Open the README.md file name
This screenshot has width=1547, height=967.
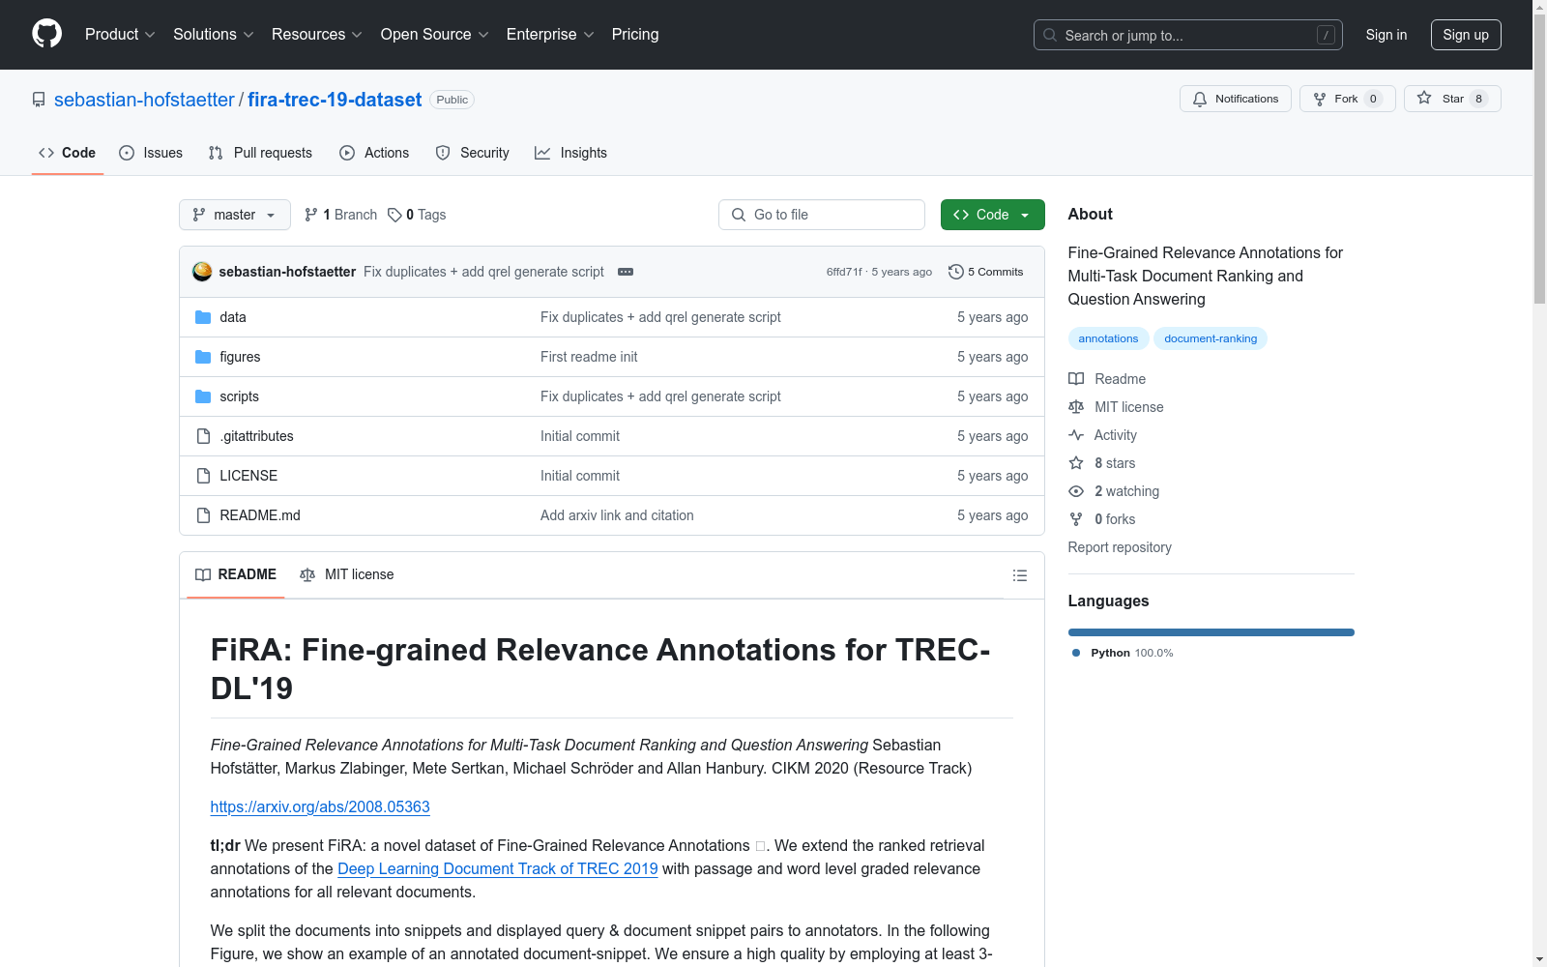click(260, 515)
